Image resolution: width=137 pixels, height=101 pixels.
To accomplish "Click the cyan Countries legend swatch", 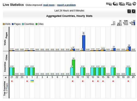I will click(23, 24).
